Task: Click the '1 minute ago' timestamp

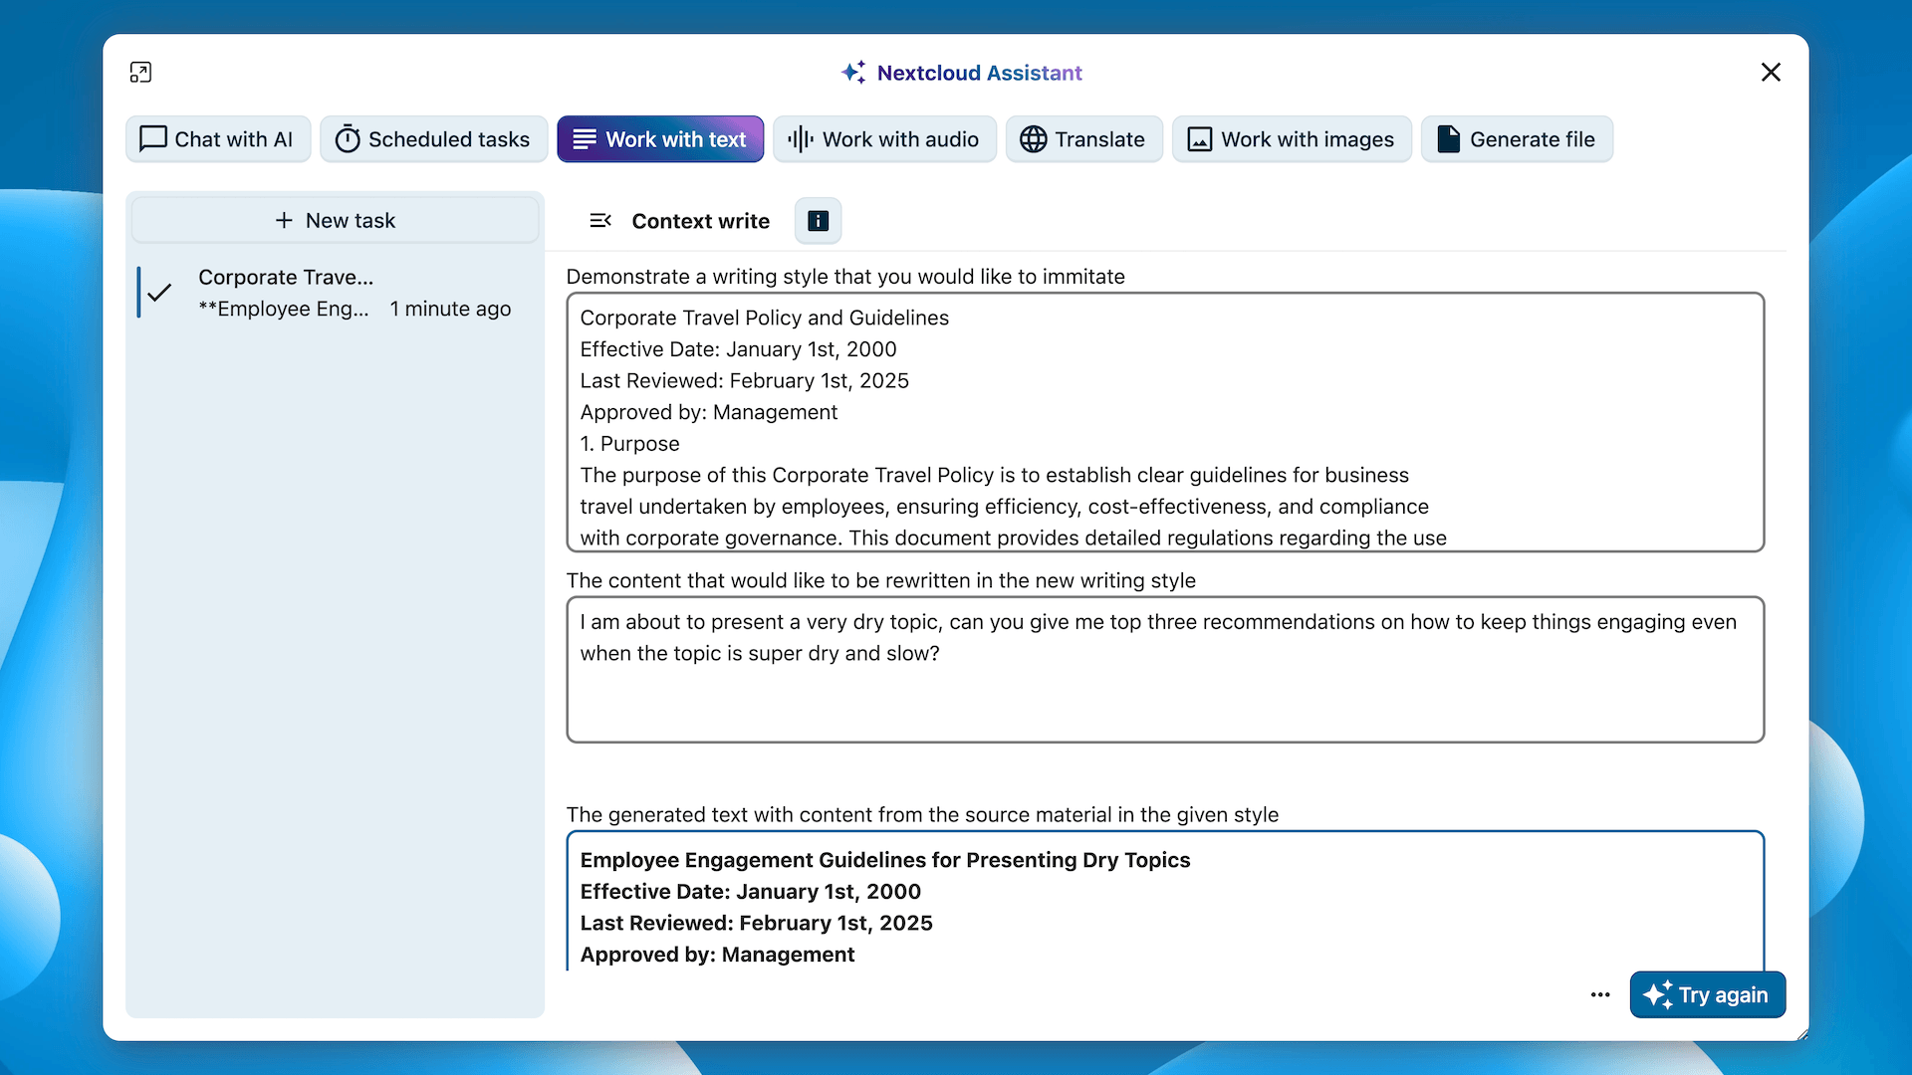Action: click(450, 309)
